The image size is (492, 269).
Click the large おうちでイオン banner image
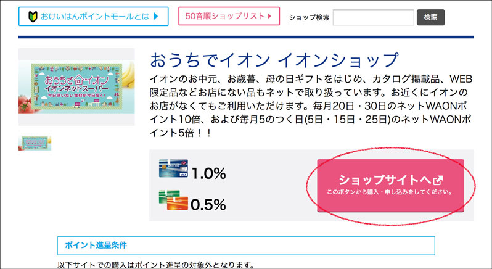tap(76, 87)
